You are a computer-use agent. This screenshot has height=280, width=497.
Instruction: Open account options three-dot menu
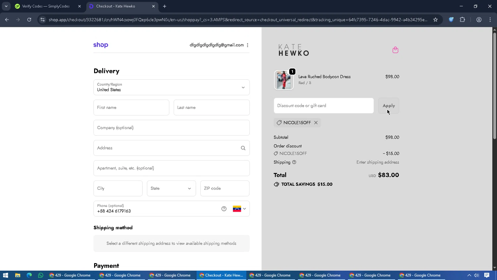248,45
